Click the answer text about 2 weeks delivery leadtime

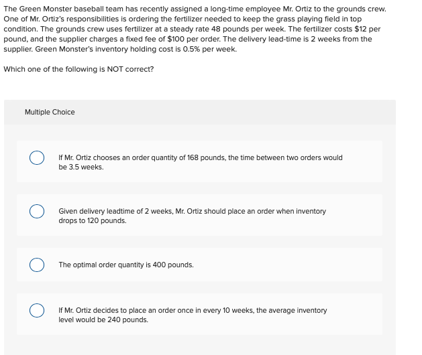192,216
